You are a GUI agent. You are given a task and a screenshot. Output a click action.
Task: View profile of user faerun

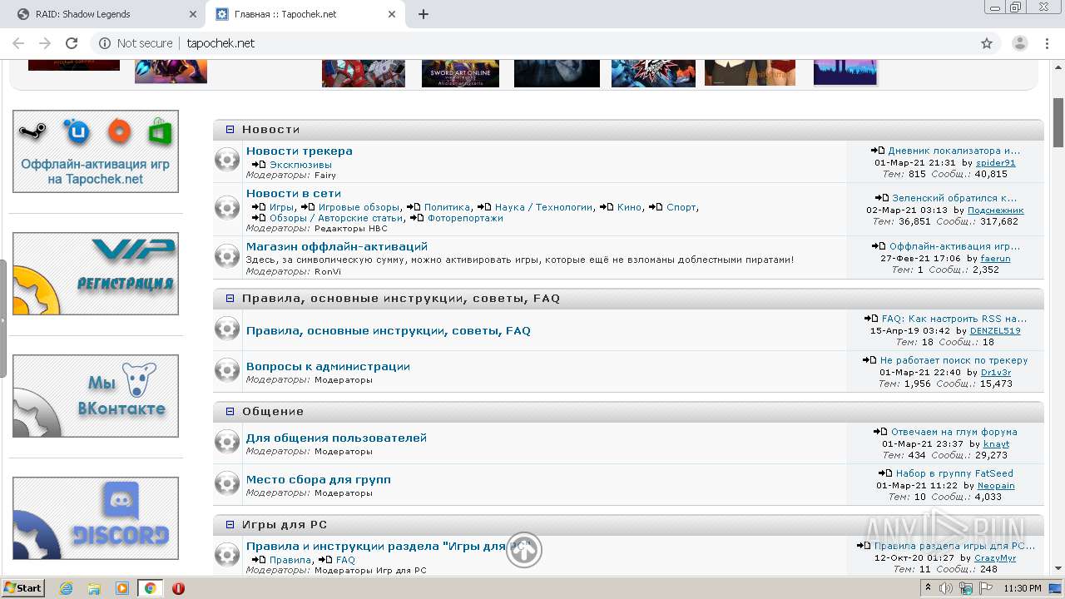995,259
